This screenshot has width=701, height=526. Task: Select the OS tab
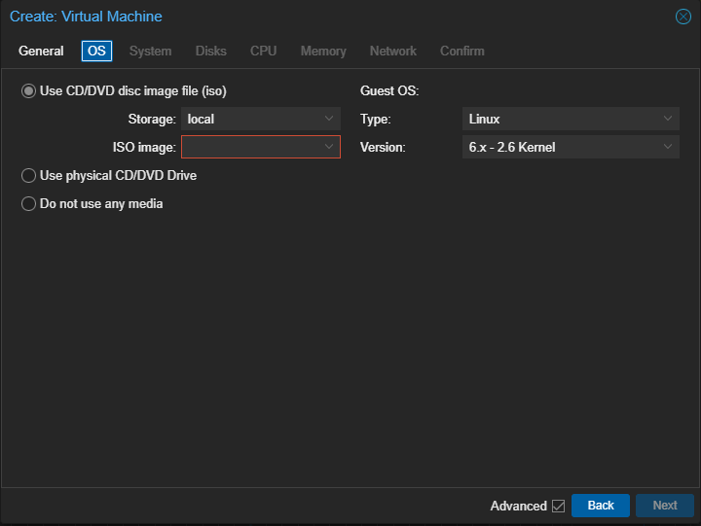pyautogui.click(x=96, y=51)
